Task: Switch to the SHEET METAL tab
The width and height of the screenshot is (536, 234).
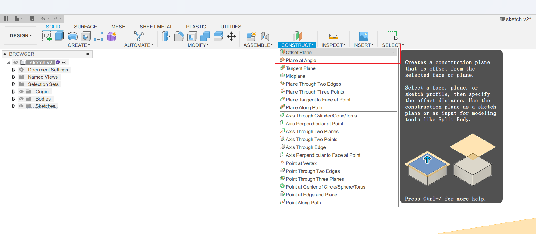Action: [156, 27]
